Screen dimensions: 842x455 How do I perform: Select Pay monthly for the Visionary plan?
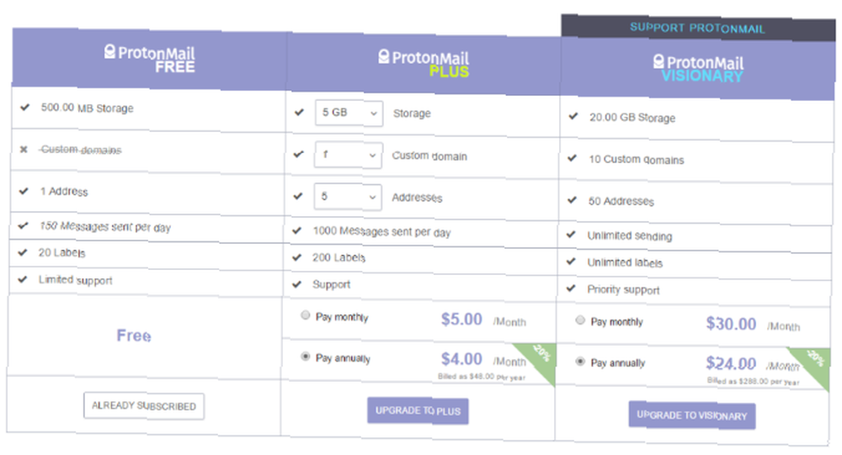point(580,320)
